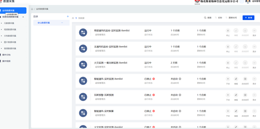Viewport: 260px width, 129px height.
Task: Open options for 安山数据采集 directory
Action: click(62, 23)
